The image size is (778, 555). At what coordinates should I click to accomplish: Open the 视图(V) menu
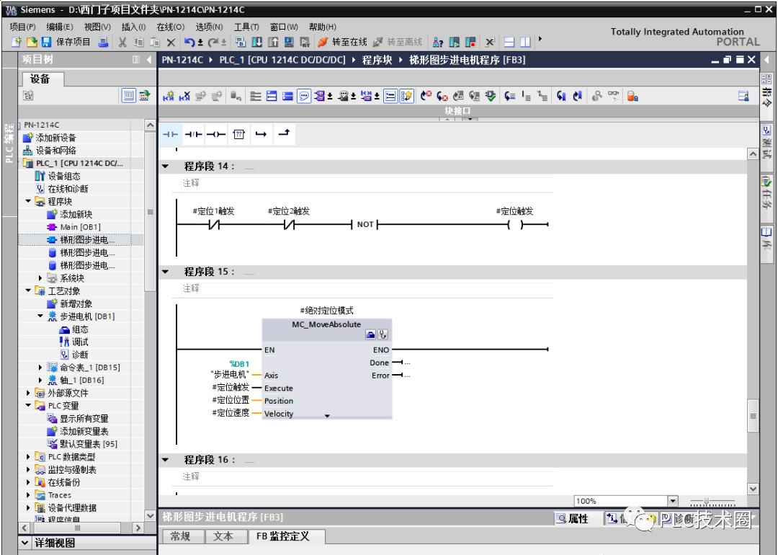97,27
